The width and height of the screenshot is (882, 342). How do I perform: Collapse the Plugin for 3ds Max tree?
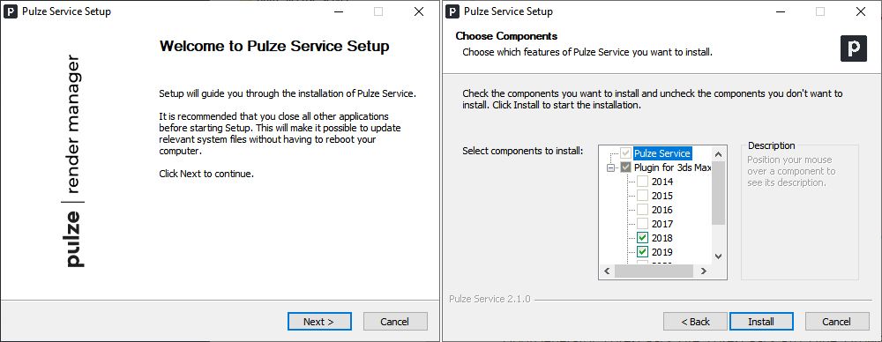coord(610,167)
